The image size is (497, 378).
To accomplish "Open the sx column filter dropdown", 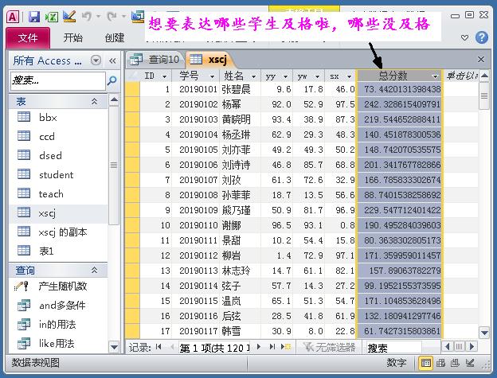I will coord(349,76).
